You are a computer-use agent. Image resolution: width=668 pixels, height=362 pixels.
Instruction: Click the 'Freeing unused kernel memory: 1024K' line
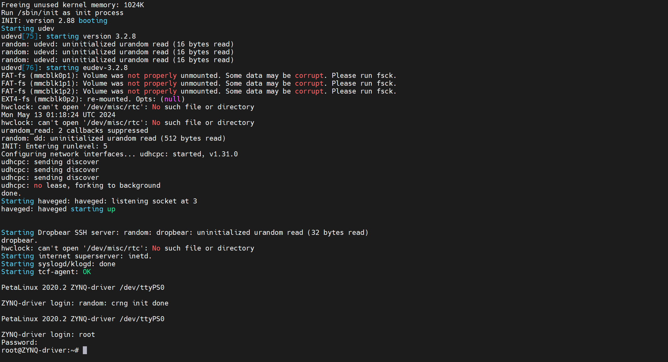(73, 5)
